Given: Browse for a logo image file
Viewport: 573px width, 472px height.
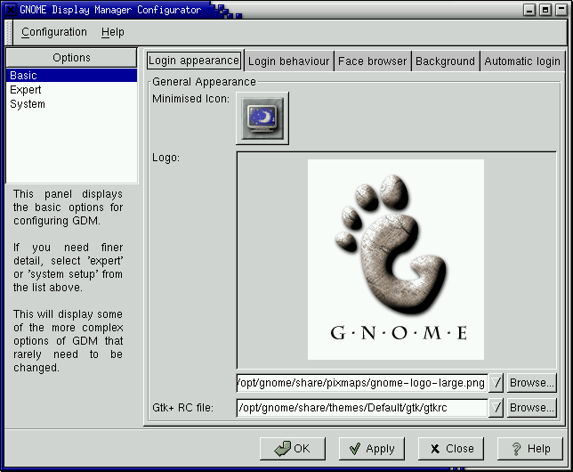Looking at the screenshot, I should [x=532, y=383].
